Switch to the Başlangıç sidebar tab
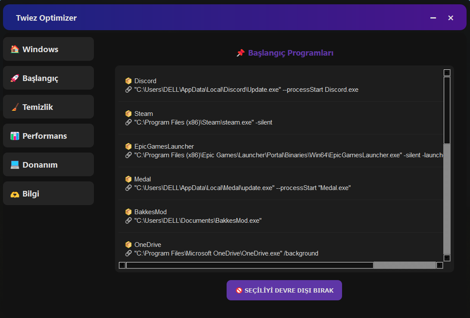 (49, 78)
